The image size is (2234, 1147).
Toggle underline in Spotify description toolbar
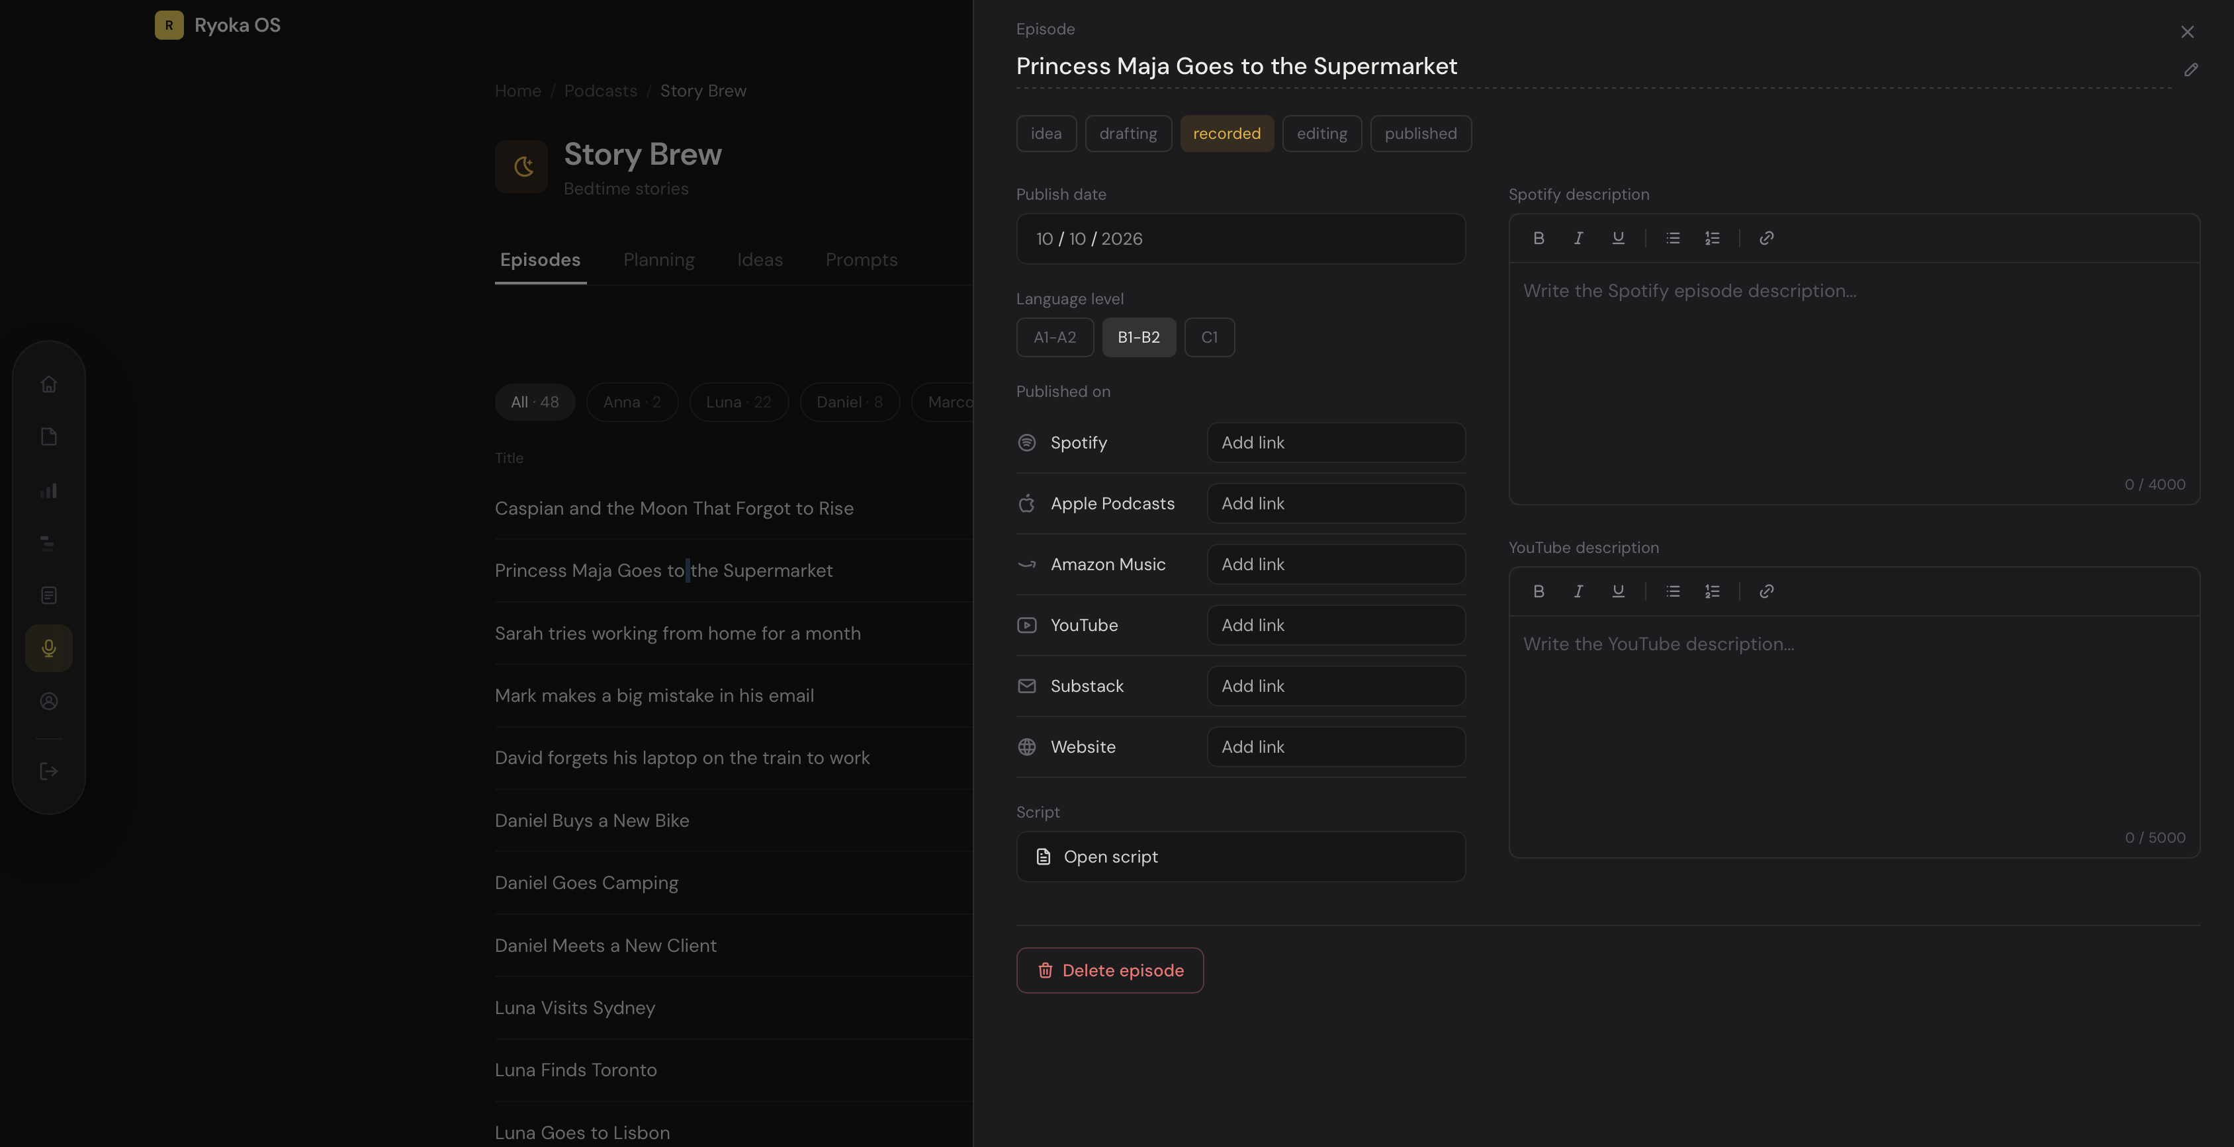tap(1619, 238)
